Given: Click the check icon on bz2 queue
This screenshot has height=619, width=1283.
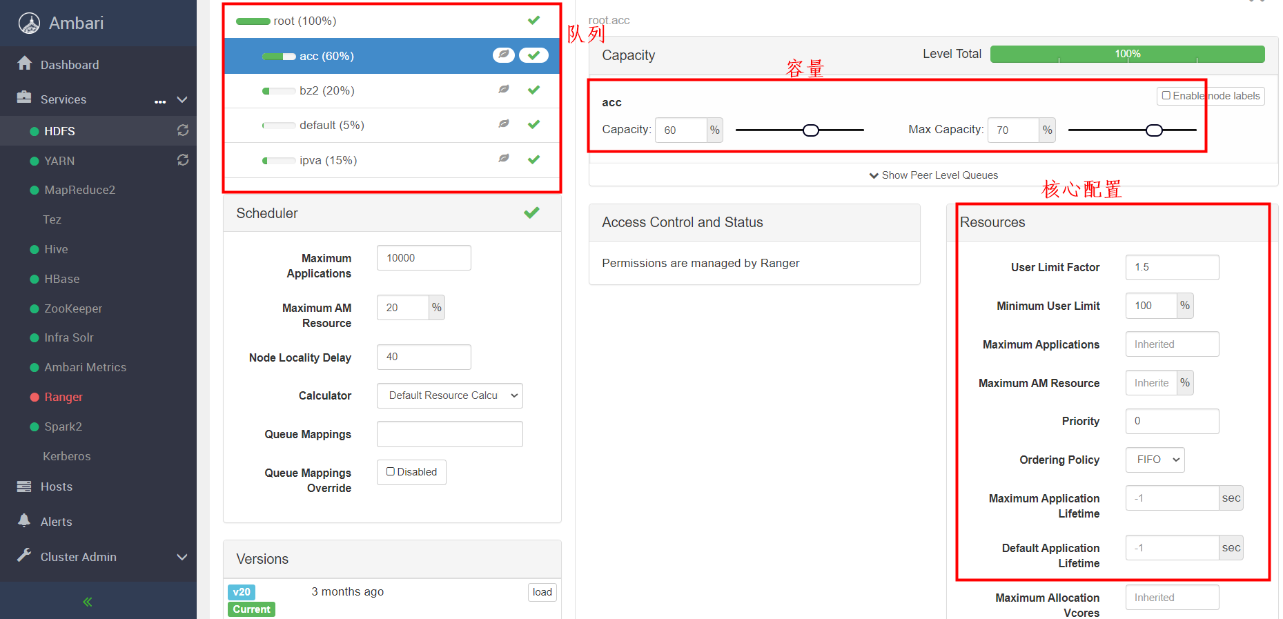Looking at the screenshot, I should coord(533,90).
